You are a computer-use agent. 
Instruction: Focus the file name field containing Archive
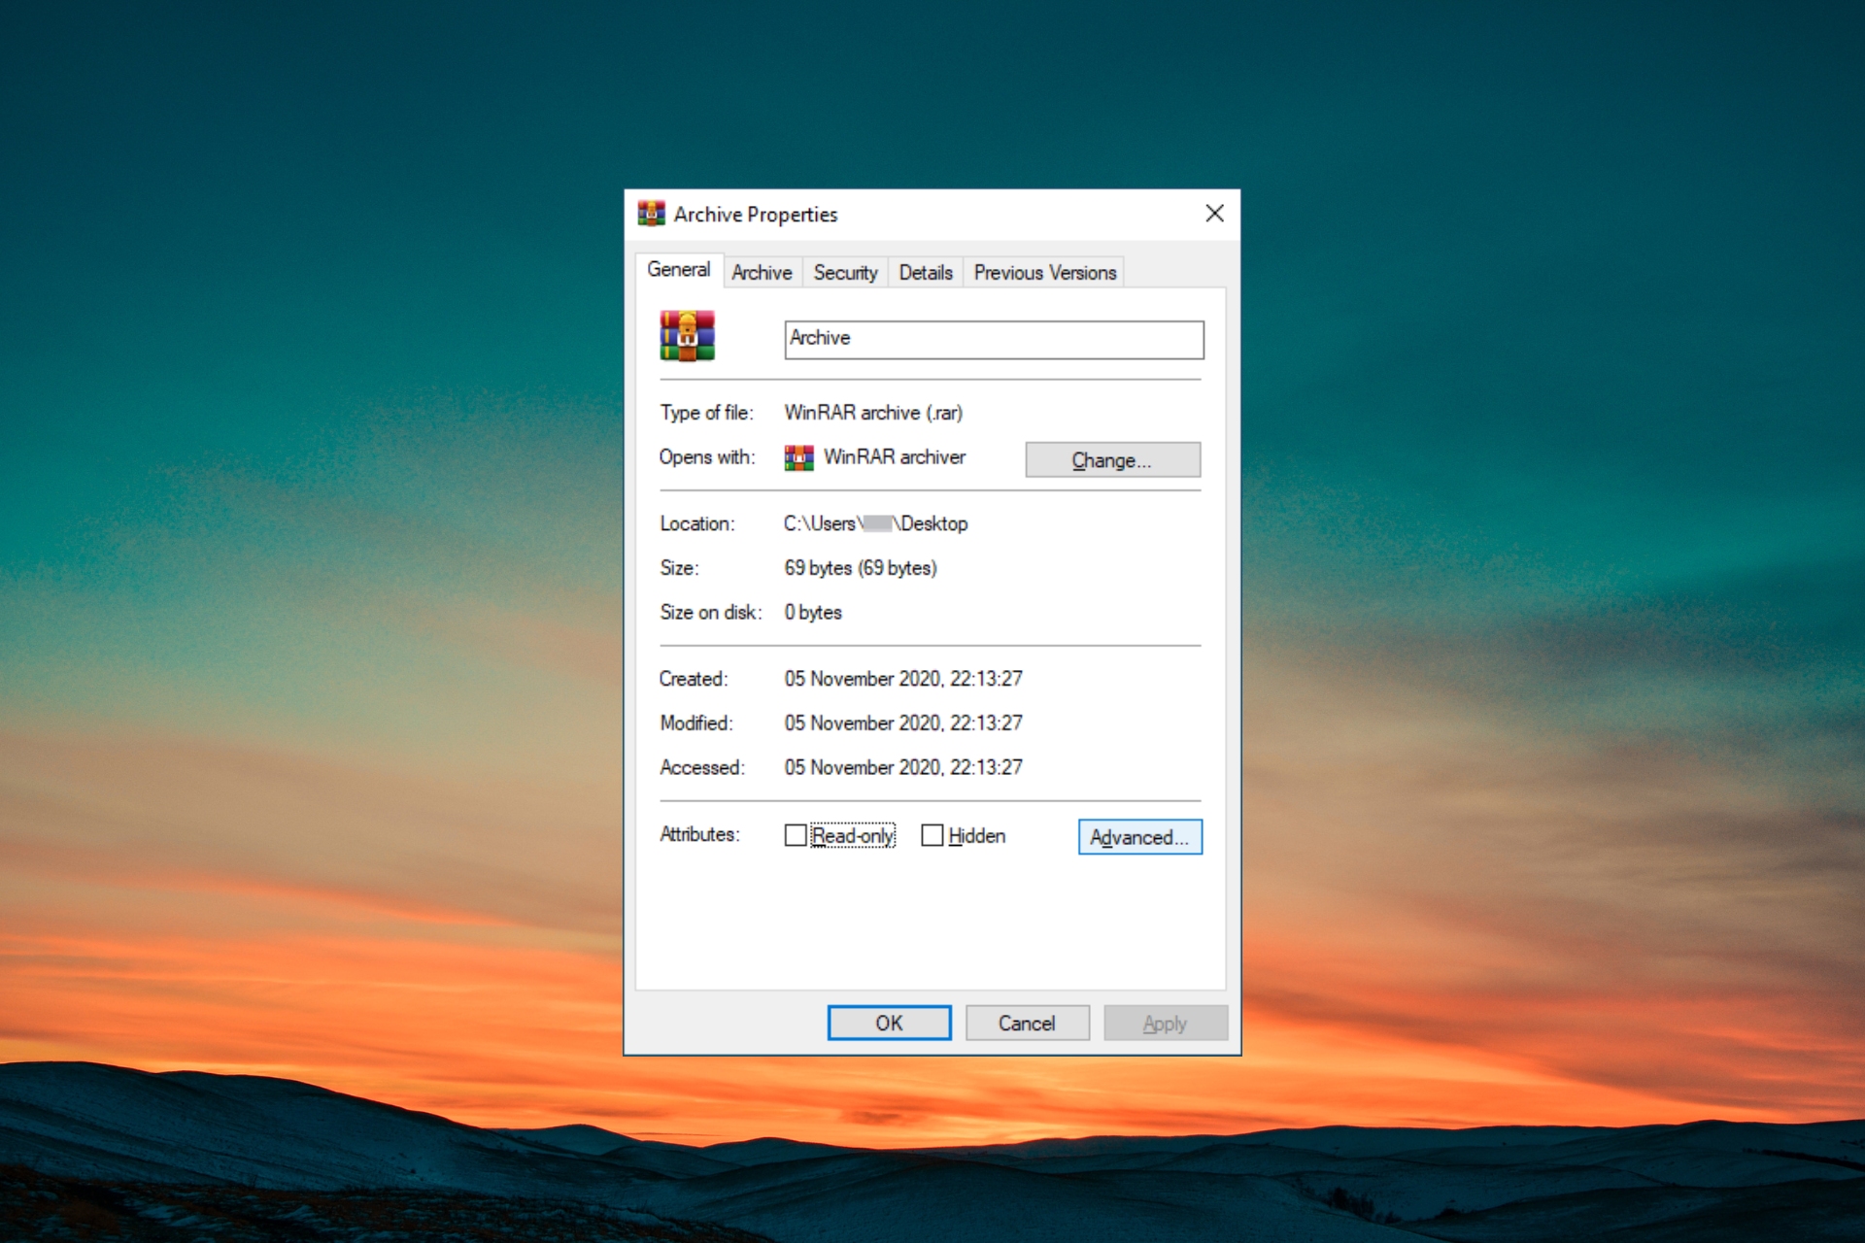point(995,340)
